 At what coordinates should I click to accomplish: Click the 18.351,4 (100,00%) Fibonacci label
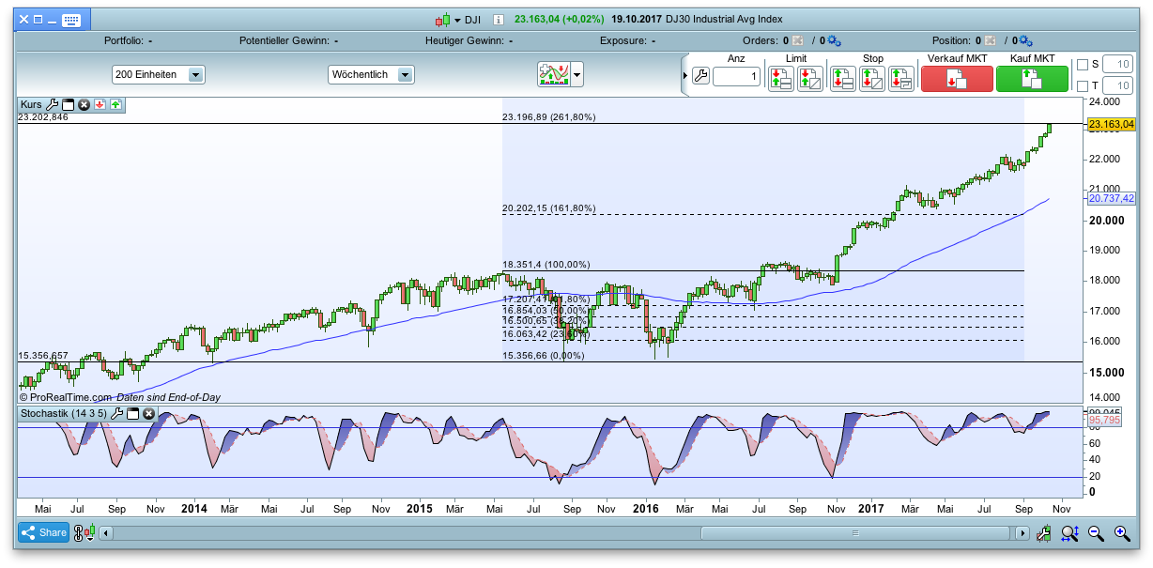point(546,265)
